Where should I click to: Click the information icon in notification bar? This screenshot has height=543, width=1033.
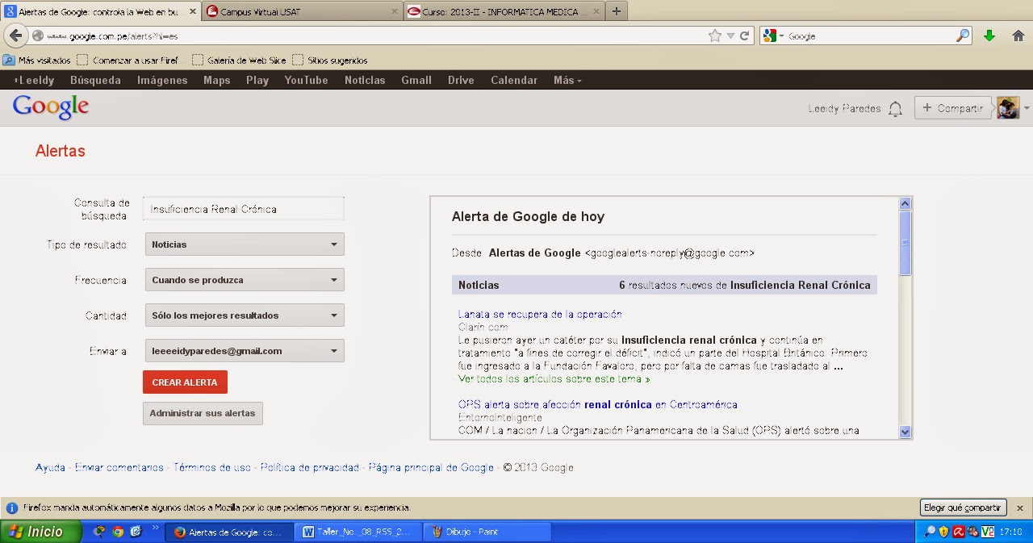11,508
